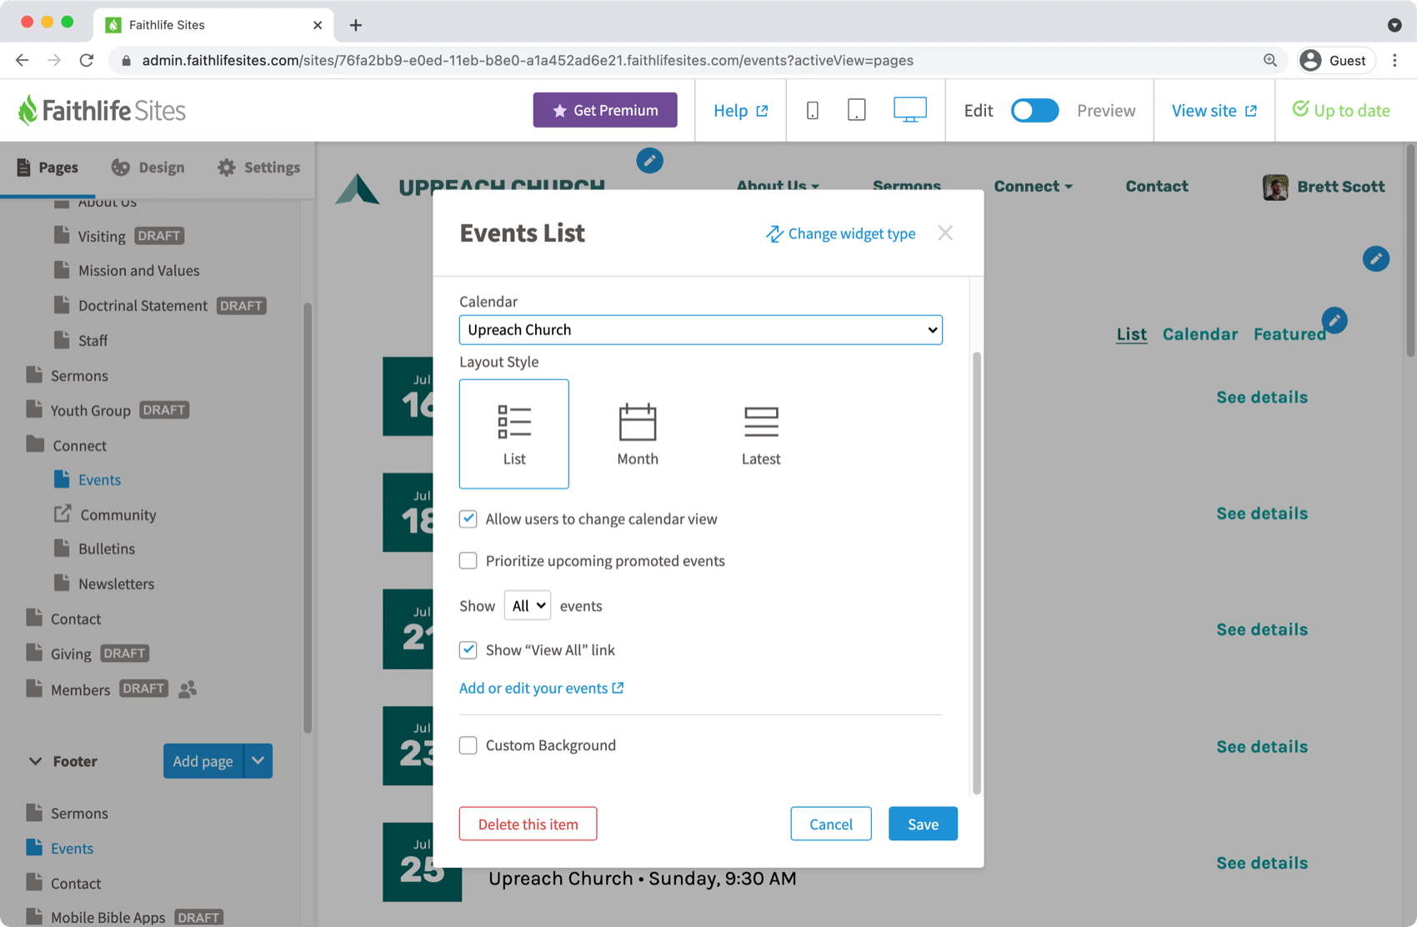
Task: Expand the Connect site menu
Action: [1033, 187]
